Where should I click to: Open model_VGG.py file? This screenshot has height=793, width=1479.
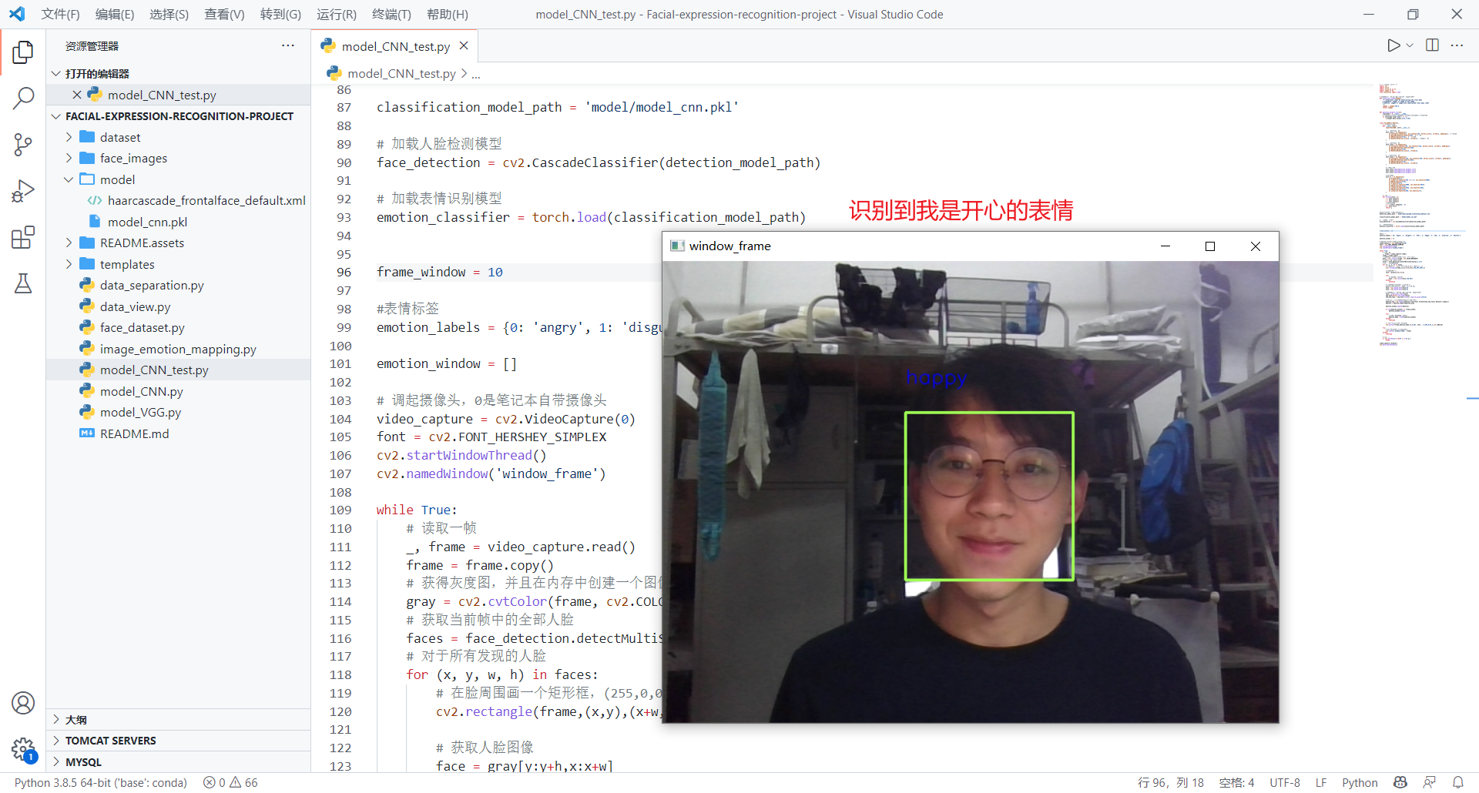point(179,412)
